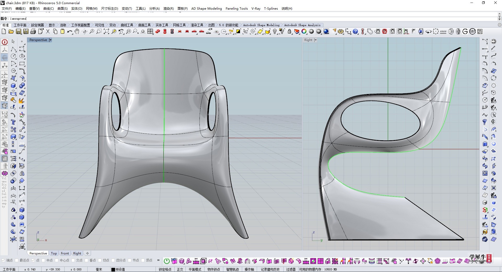Click the light bulb Hide icon

[x=275, y=32]
